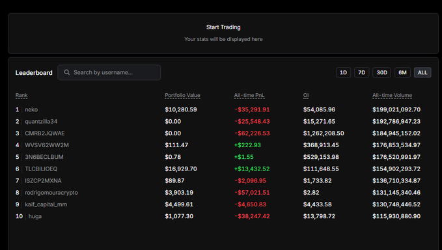Click volume $199,021,092.70
The height and width of the screenshot is (250, 442).
click(x=396, y=109)
